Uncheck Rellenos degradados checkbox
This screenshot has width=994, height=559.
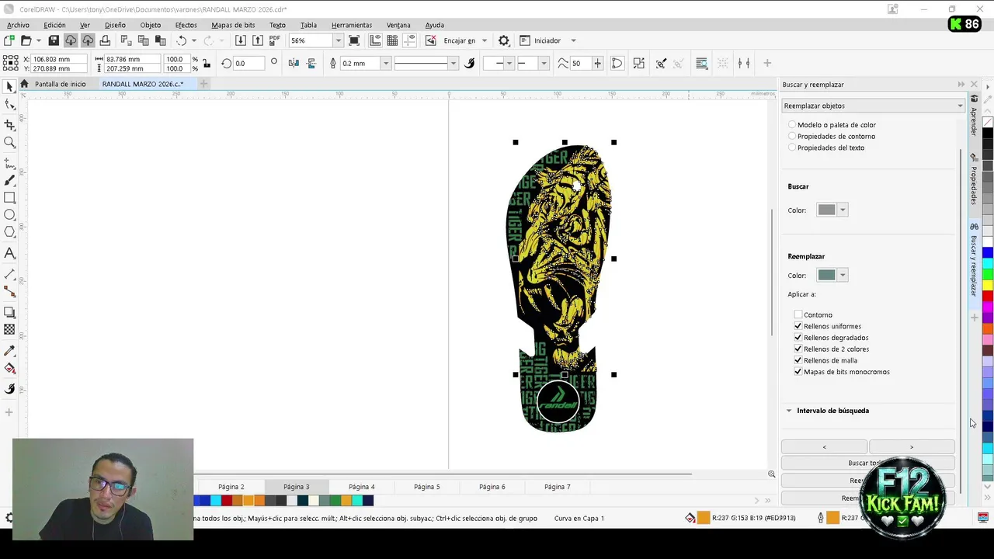coord(798,338)
